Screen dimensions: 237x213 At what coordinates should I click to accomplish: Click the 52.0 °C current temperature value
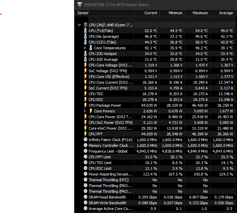coord(151,31)
